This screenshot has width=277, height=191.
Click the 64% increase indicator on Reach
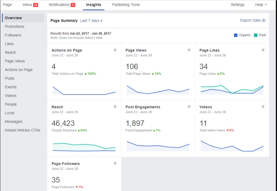tap(82, 130)
